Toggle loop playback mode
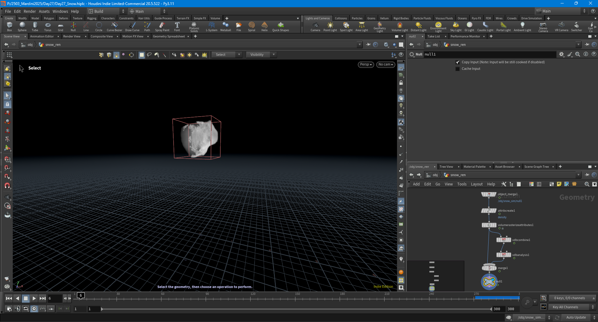This screenshot has width=598, height=322. (26, 309)
